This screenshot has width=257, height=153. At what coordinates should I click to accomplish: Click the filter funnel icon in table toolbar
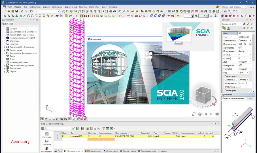click(104, 128)
